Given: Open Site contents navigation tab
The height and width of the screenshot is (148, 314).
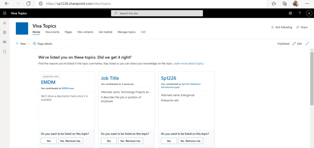Looking at the screenshot, I should (x=85, y=32).
